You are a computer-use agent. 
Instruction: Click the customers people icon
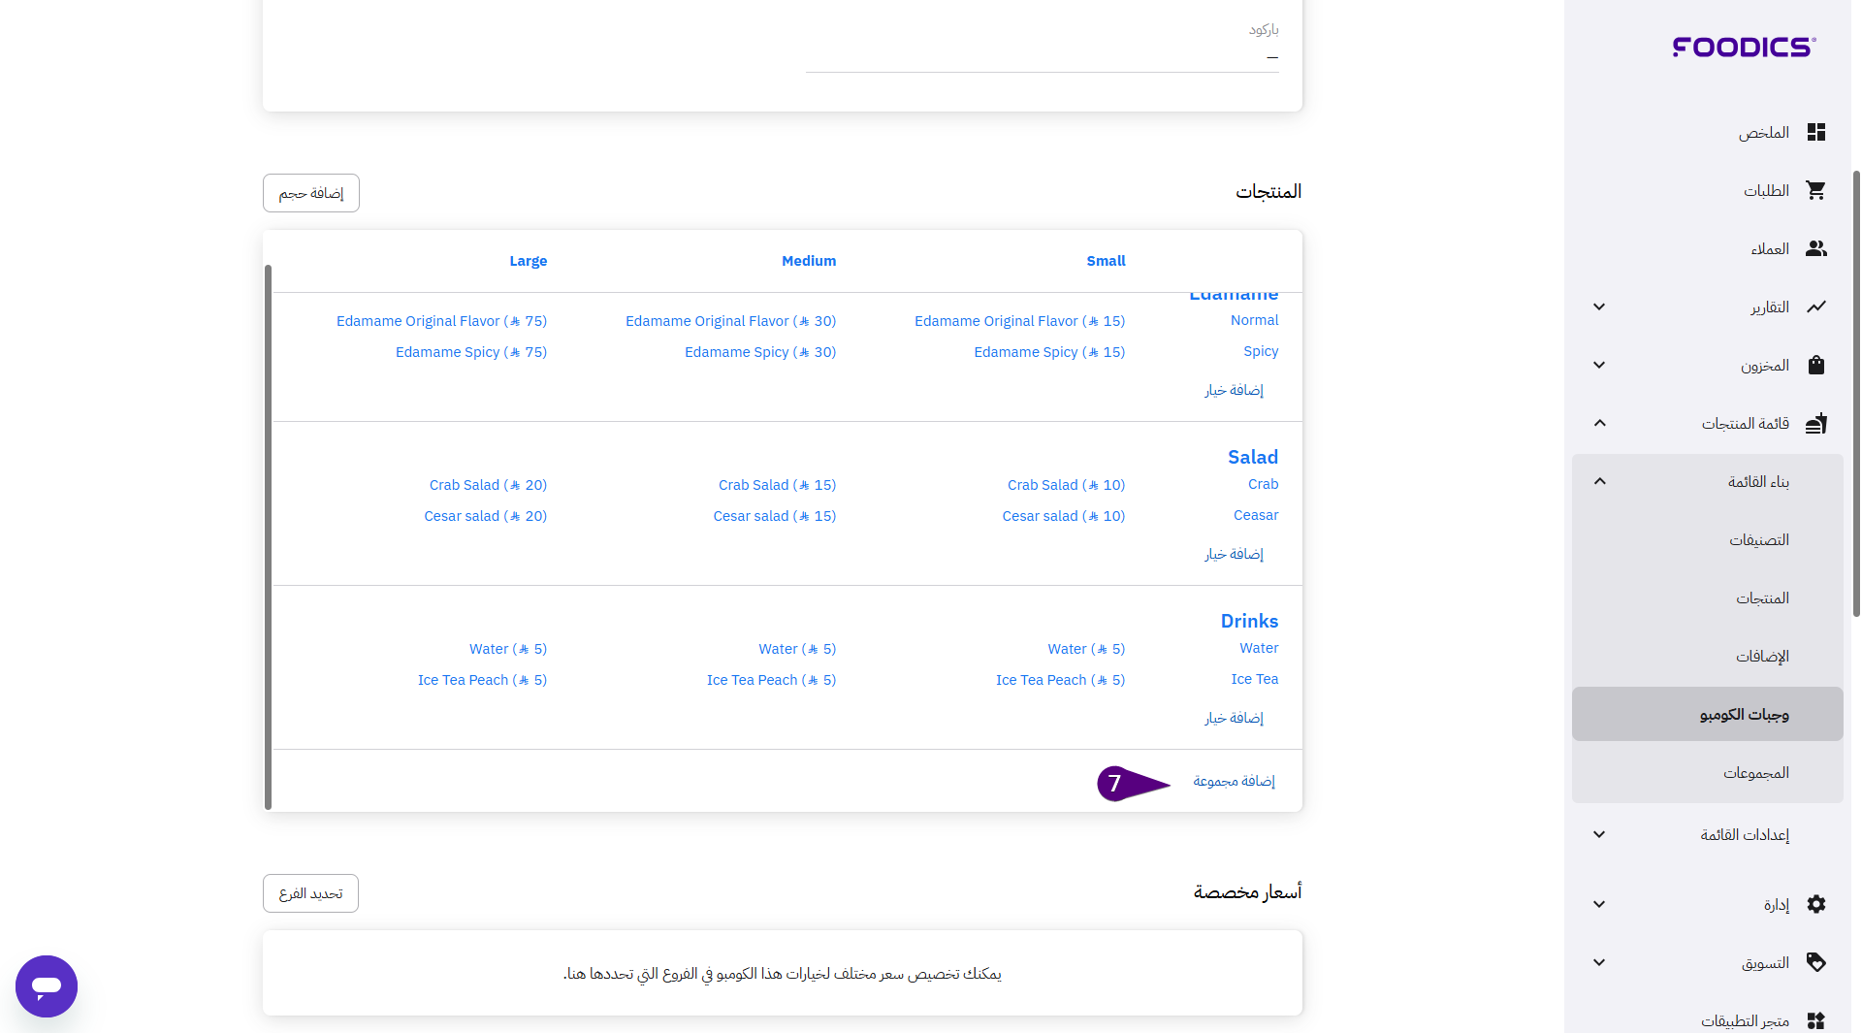(1815, 248)
